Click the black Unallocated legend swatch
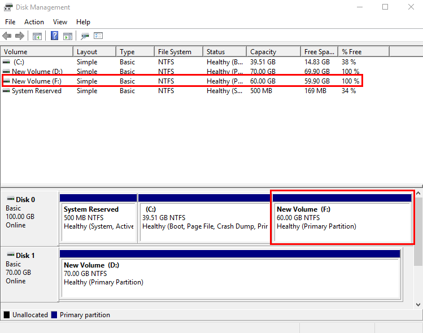The width and height of the screenshot is (423, 333). click(7, 315)
